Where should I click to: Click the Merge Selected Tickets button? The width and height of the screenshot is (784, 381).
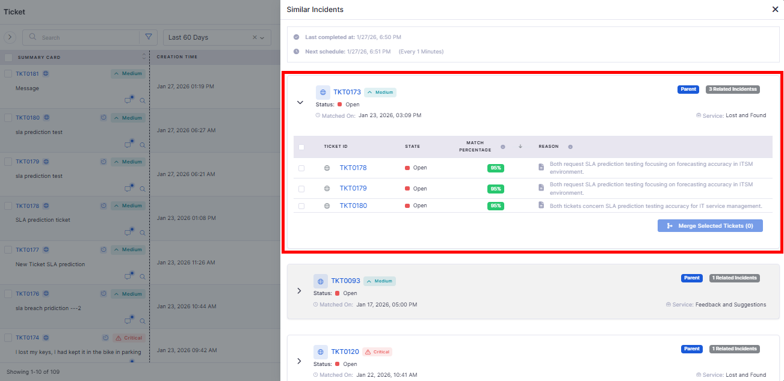(710, 226)
